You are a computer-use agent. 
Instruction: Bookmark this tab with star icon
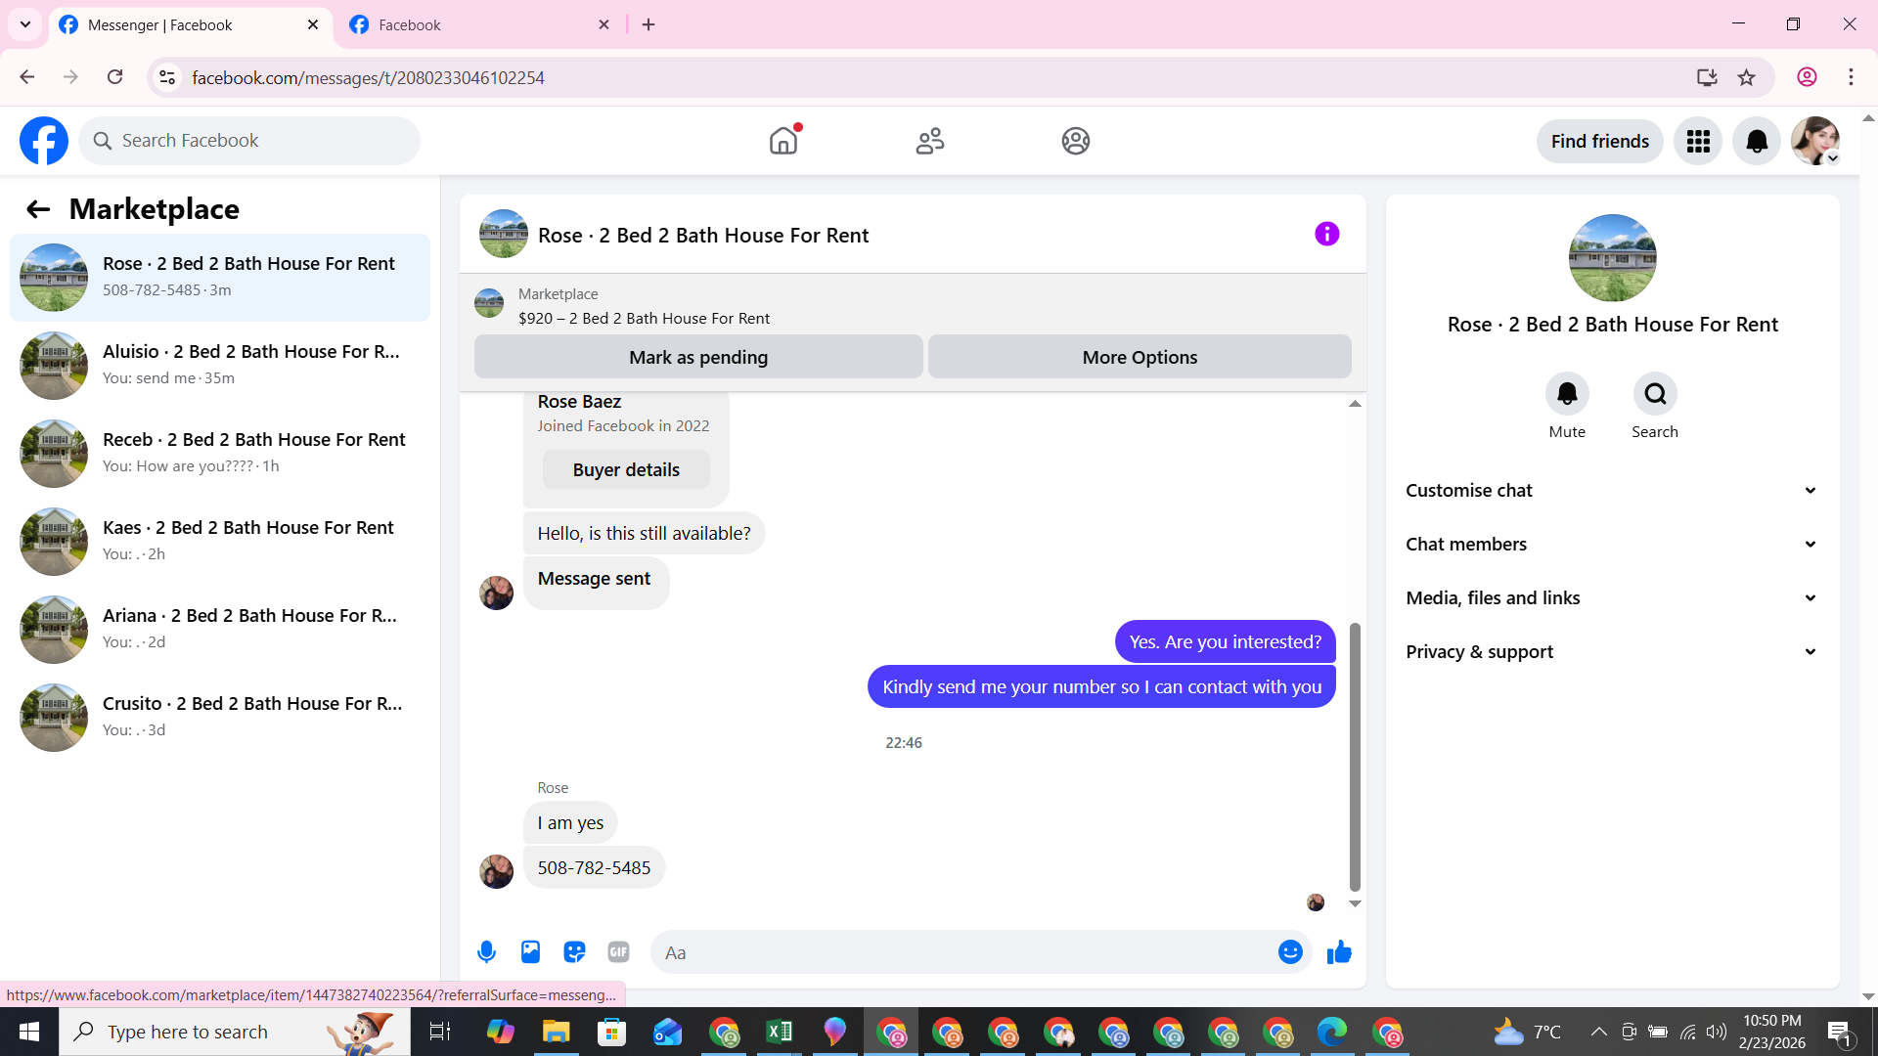click(x=1746, y=77)
